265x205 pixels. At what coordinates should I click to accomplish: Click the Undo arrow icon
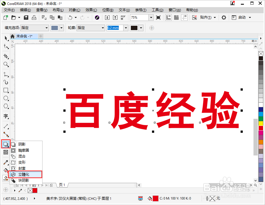[x=70, y=17]
